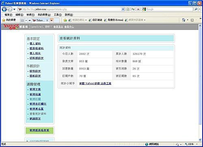The image size is (203, 147).
Task: Click the Home page icon
Action: [184, 20]
